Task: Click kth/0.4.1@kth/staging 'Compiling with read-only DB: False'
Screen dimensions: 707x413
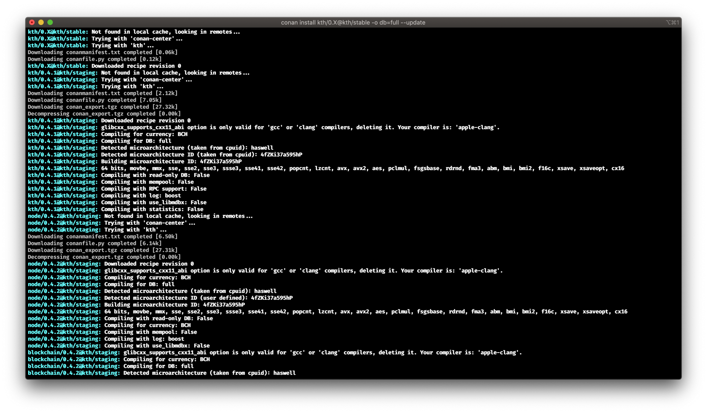Action: [x=119, y=175]
